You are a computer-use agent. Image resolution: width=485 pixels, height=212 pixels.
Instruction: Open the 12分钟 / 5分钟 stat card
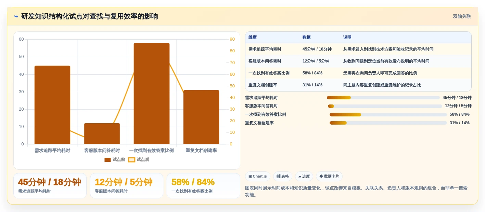click(x=127, y=186)
